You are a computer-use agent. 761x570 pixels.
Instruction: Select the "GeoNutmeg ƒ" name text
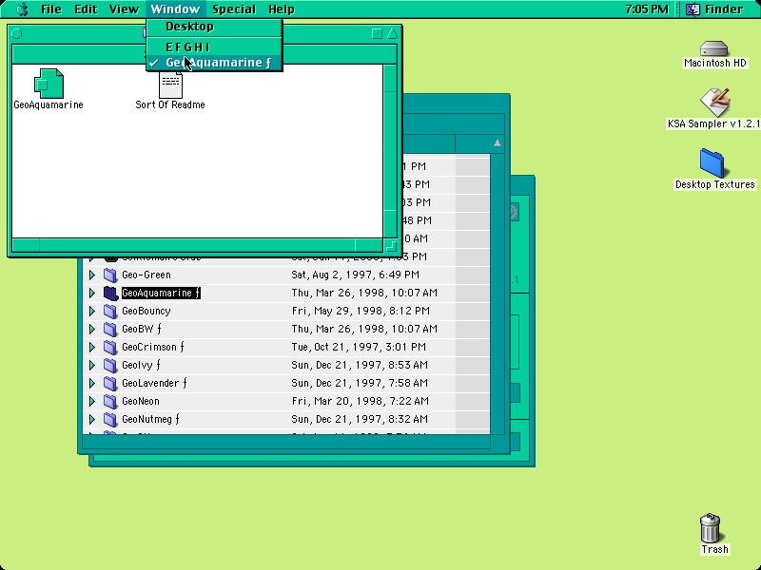[x=150, y=419]
